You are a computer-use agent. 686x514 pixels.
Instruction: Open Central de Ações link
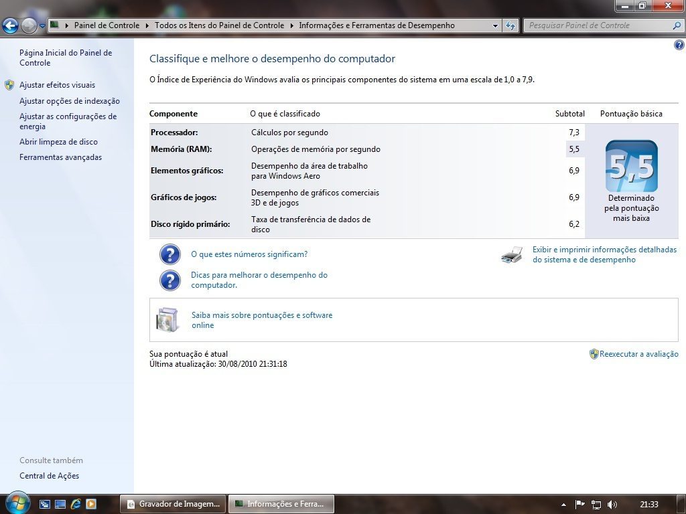(x=50, y=476)
